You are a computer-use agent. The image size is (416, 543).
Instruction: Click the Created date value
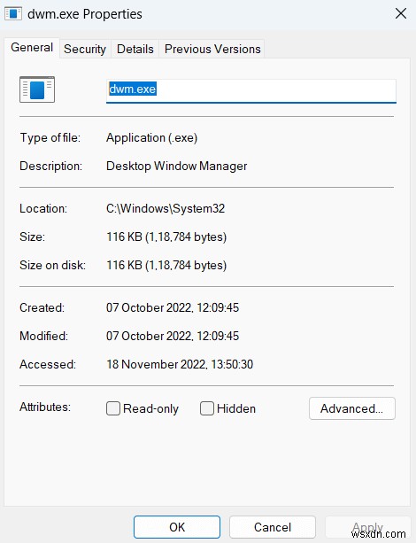173,307
